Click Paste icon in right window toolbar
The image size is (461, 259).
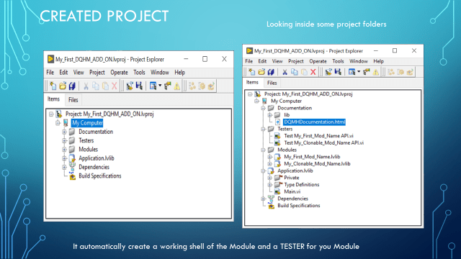pos(304,72)
